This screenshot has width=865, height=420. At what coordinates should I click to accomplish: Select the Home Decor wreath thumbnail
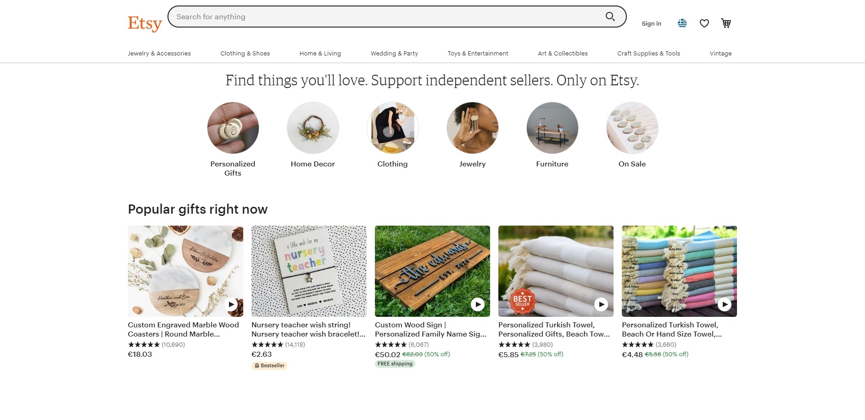pos(313,128)
